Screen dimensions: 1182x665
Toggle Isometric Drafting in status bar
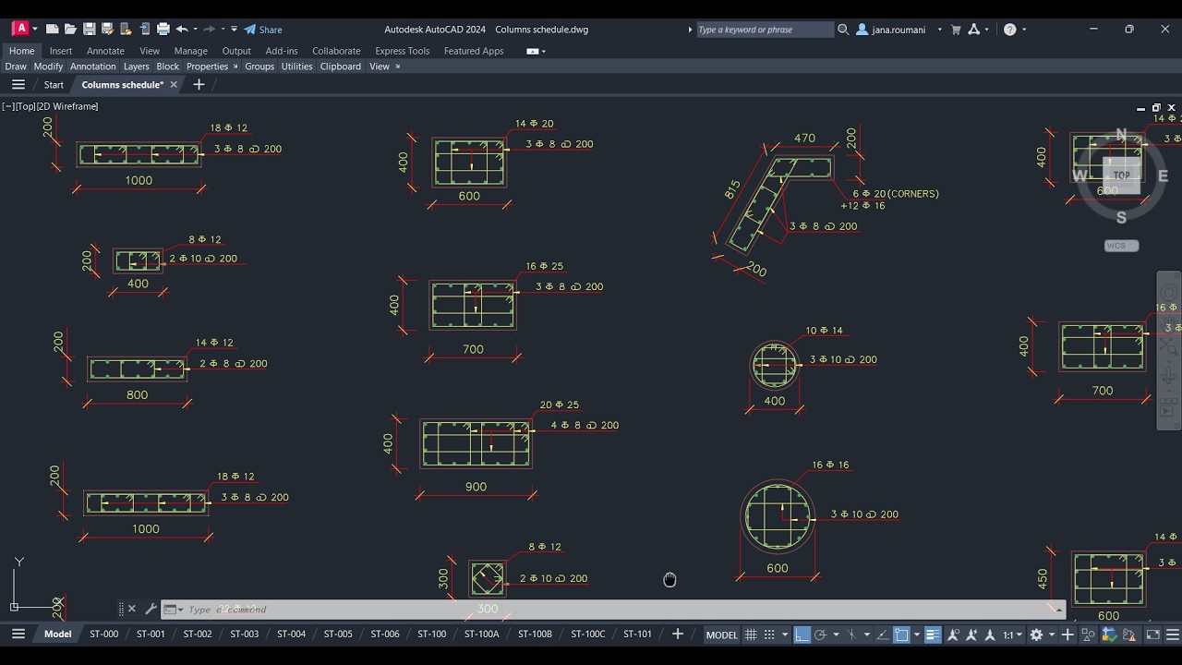(851, 635)
